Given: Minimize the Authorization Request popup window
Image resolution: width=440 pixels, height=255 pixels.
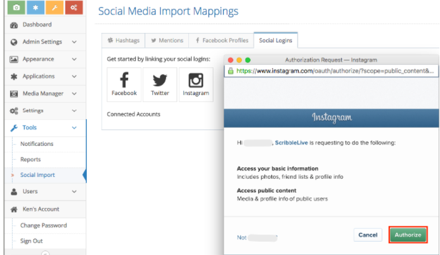Looking at the screenshot, I should tap(239, 60).
